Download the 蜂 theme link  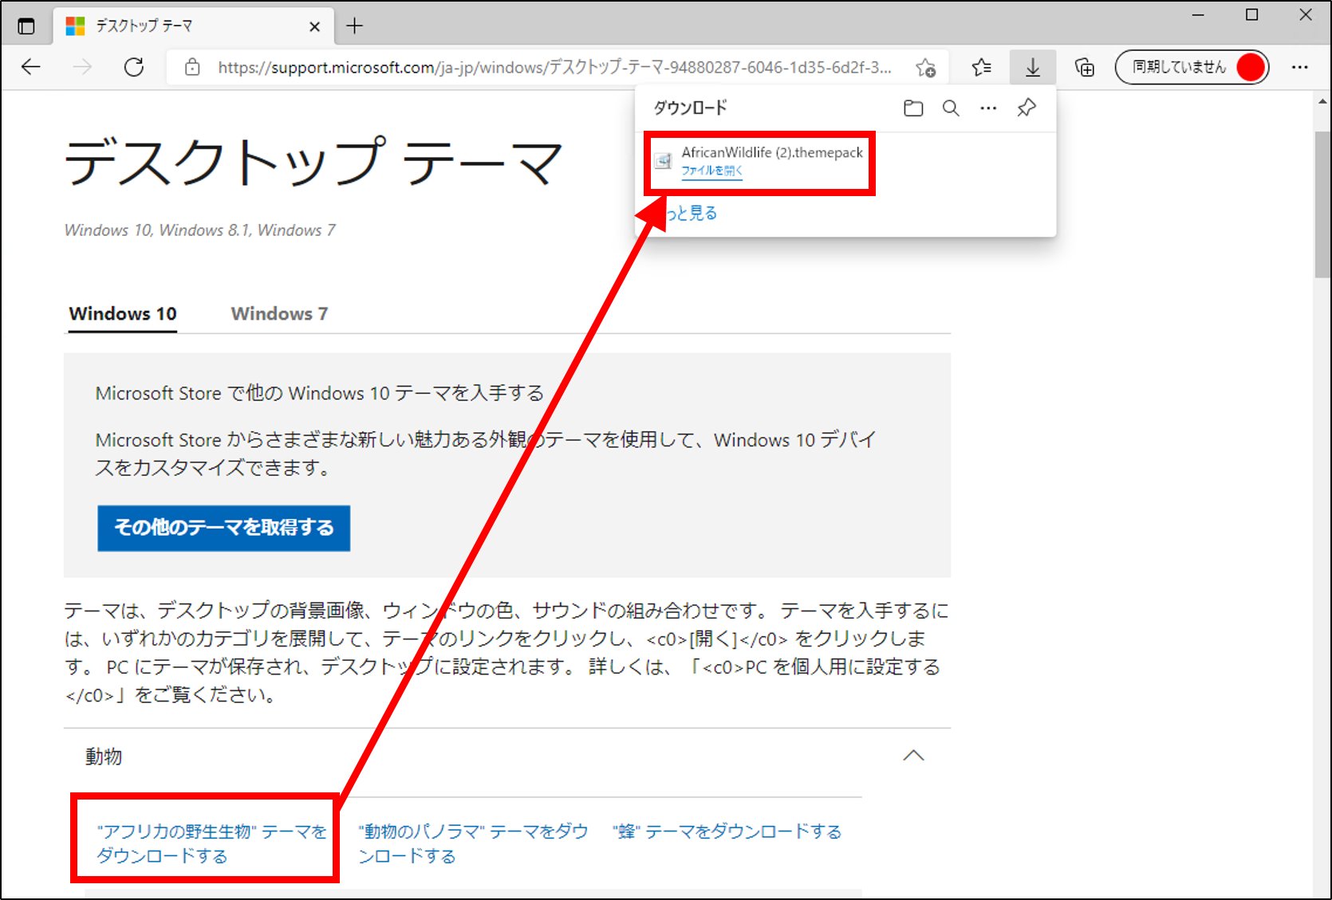pos(727,831)
